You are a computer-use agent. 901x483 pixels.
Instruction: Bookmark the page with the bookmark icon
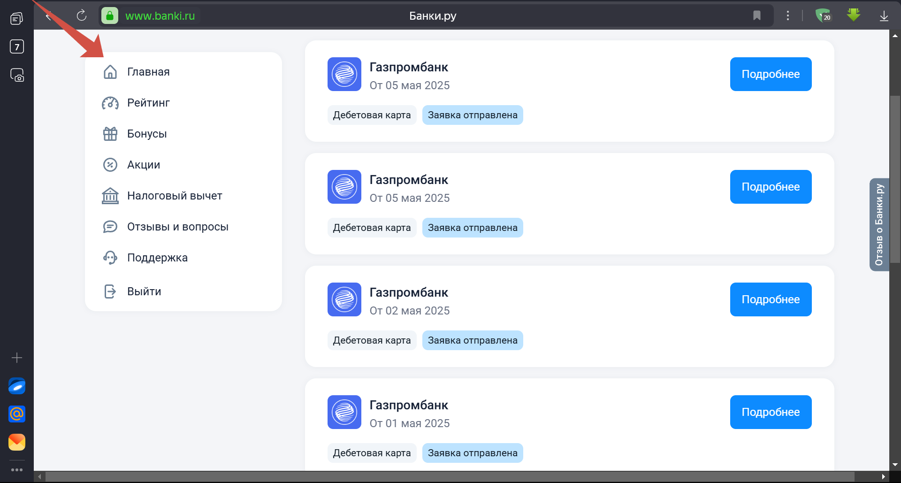(757, 15)
